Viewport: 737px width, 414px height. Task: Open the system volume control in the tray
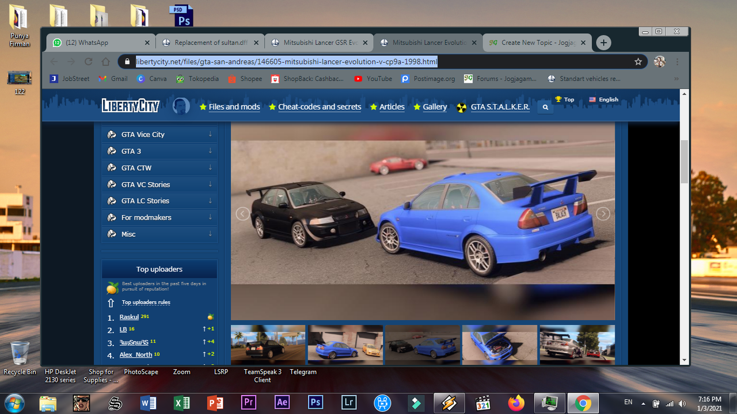coord(682,403)
